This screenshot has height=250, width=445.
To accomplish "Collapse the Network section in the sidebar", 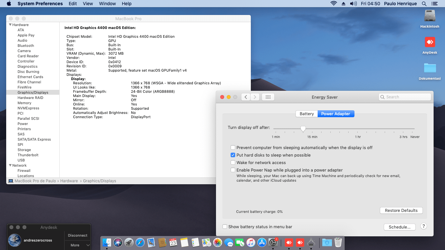I will [10, 165].
